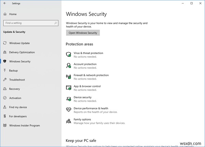Open Family options link
Image resolution: width=205 pixels, height=147 pixels.
pos(82,119)
